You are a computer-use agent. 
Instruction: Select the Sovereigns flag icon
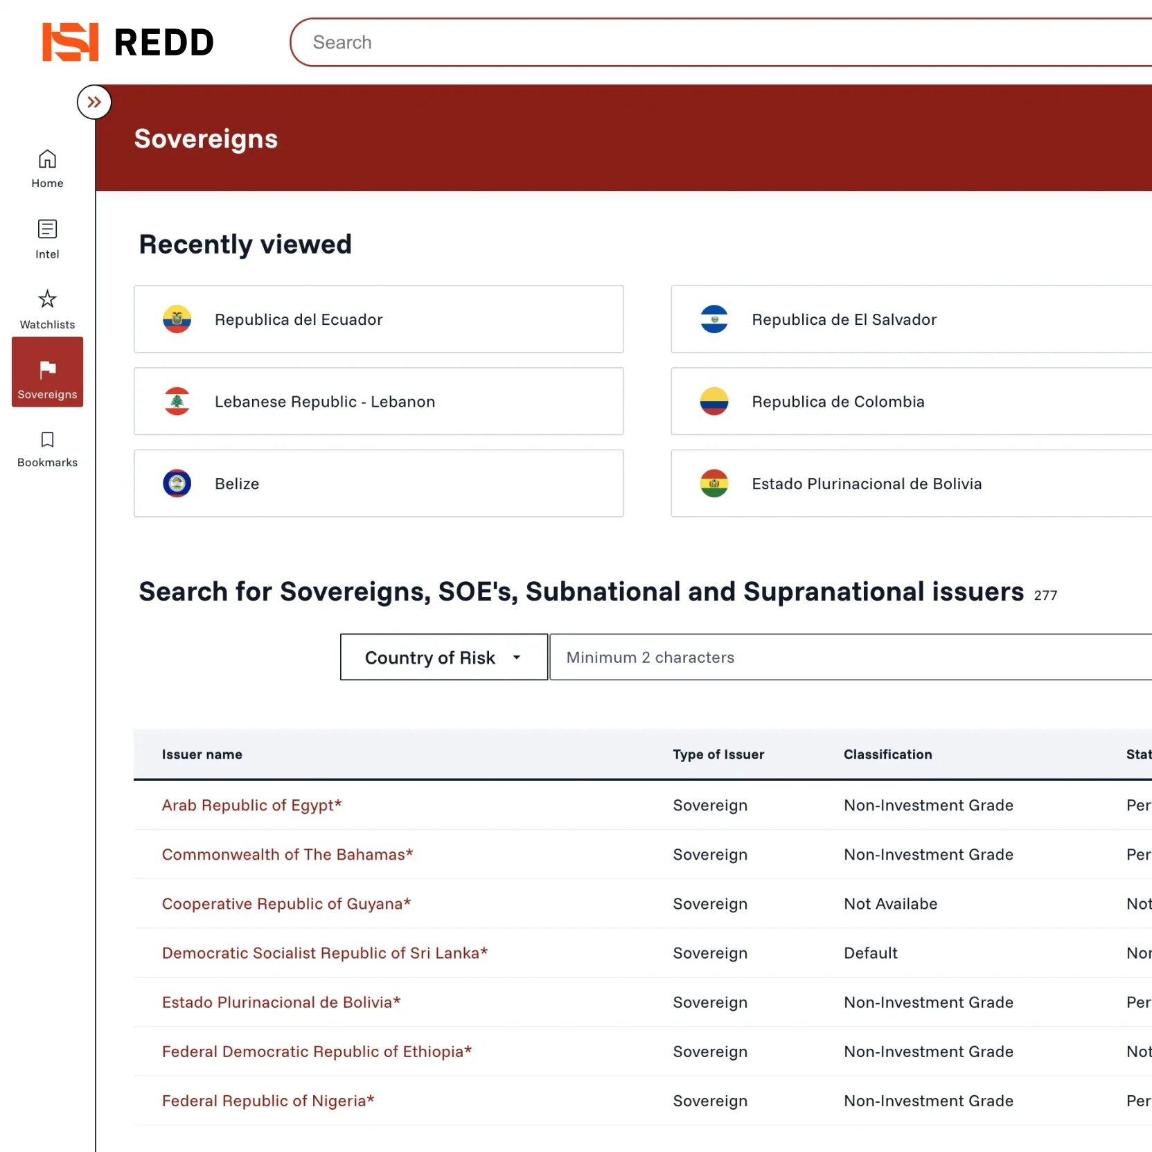[x=47, y=370]
